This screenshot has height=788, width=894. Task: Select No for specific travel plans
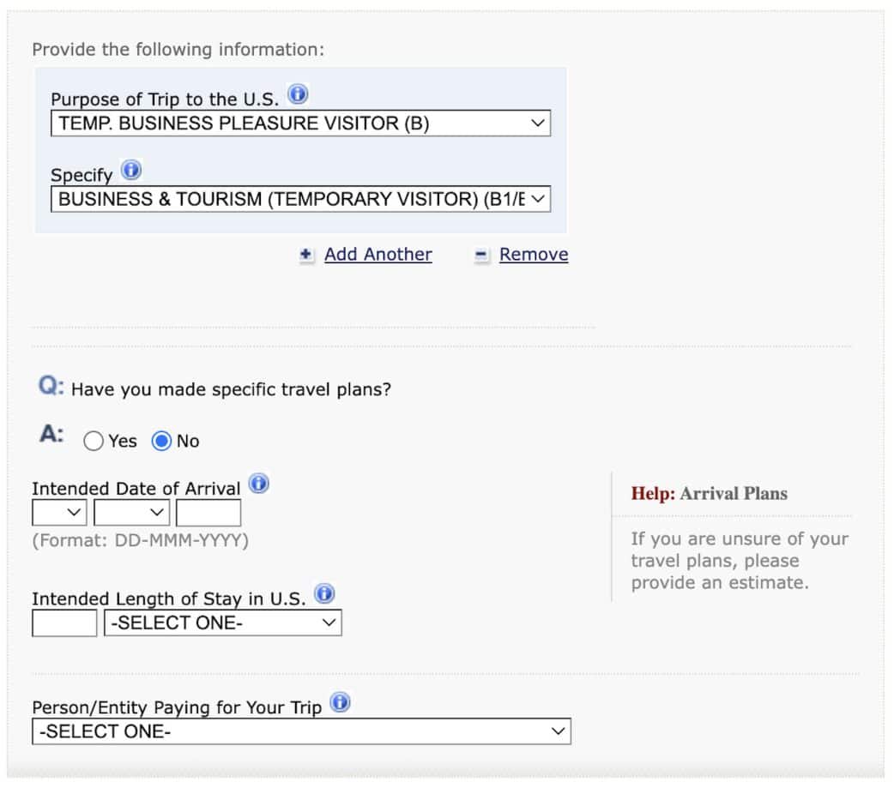161,442
